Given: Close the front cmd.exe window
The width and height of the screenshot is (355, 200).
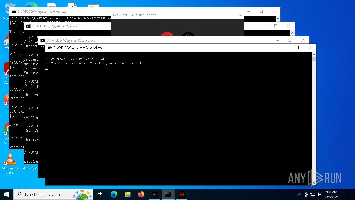Looking at the screenshot, I should [310, 47].
